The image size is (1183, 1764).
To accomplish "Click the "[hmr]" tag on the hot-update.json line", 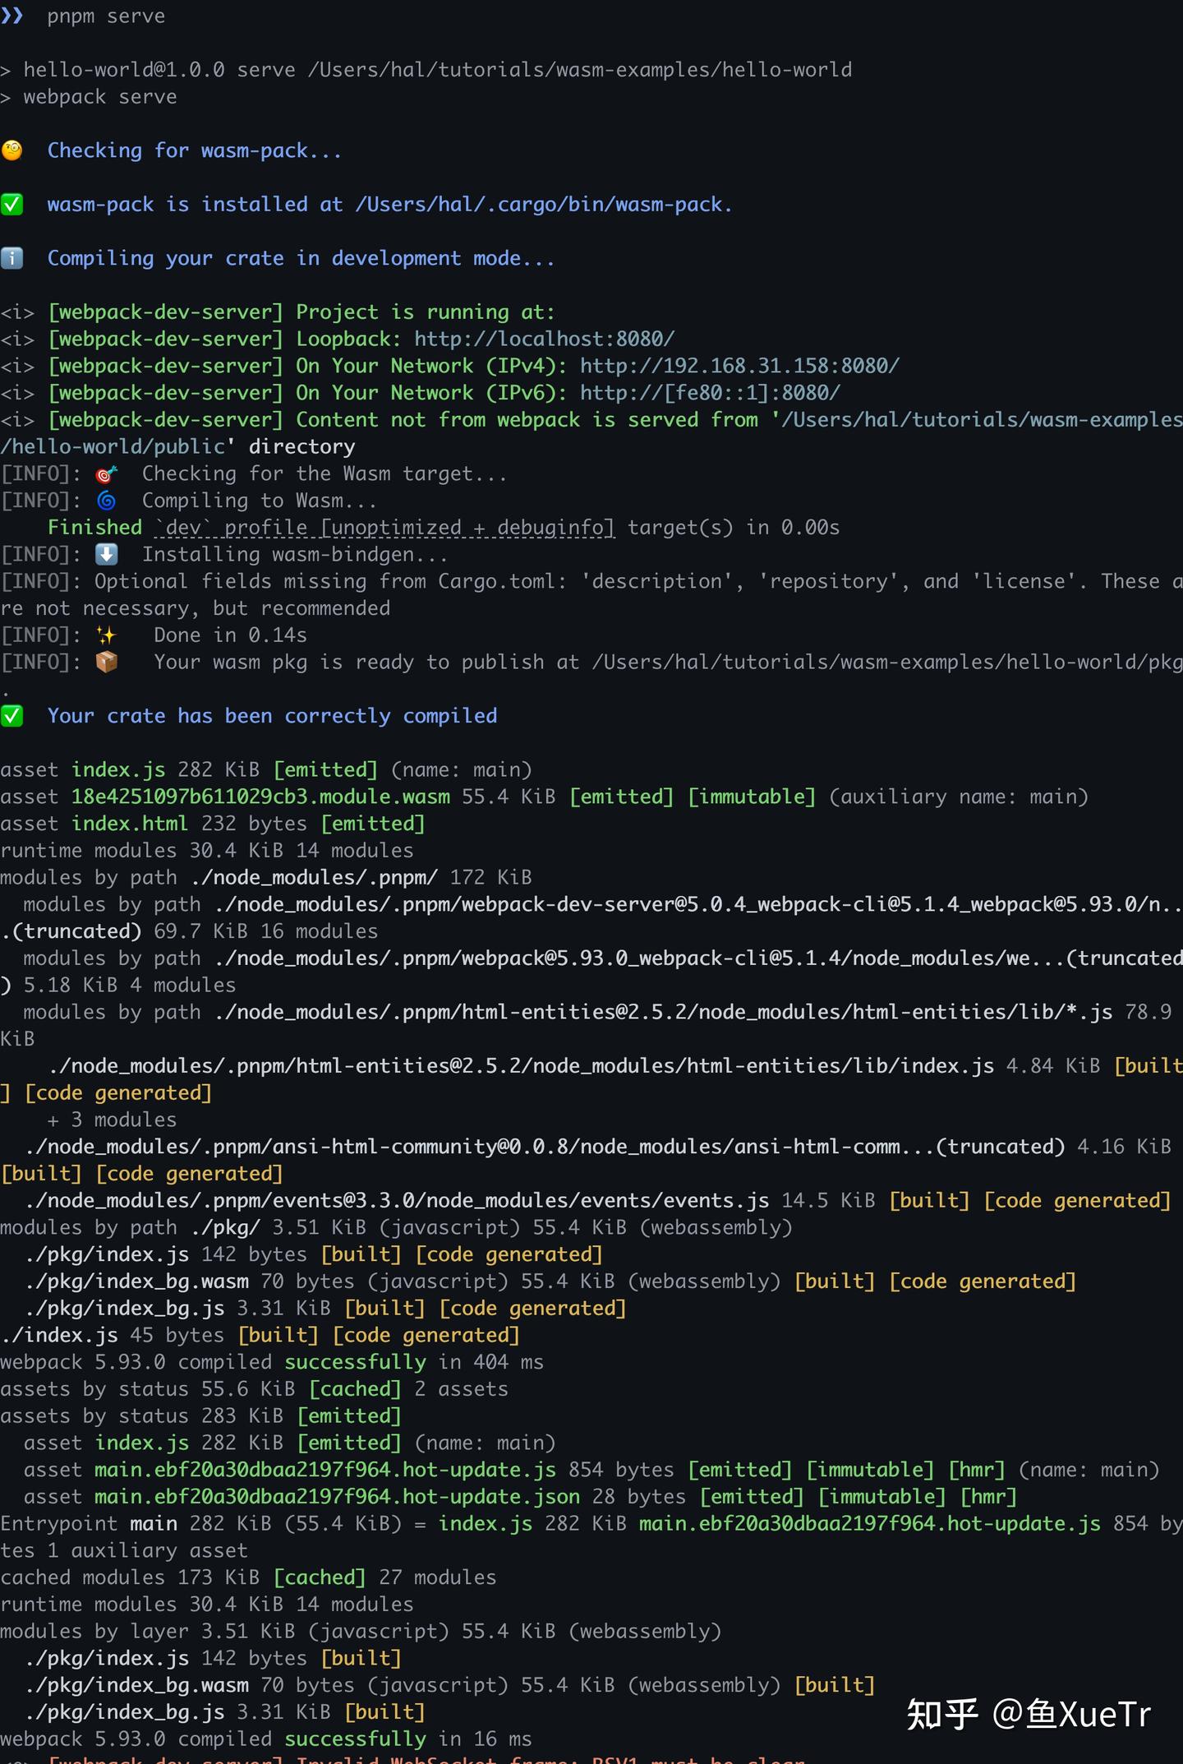I will coord(988,1497).
